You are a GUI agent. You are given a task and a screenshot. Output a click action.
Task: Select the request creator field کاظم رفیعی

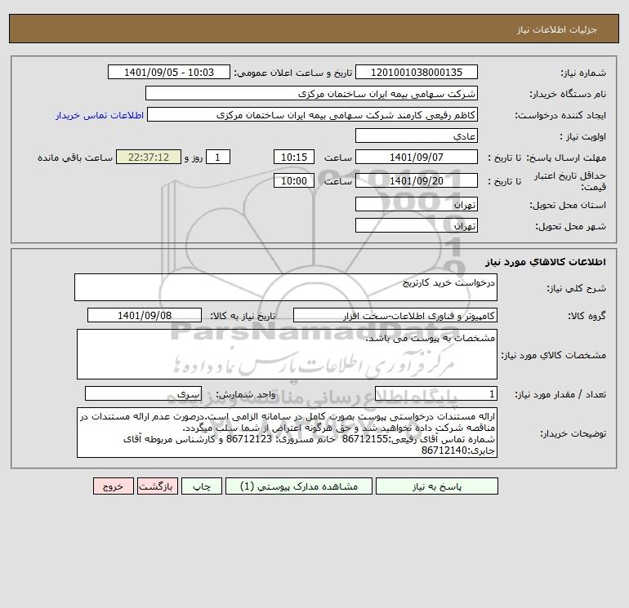click(x=312, y=114)
